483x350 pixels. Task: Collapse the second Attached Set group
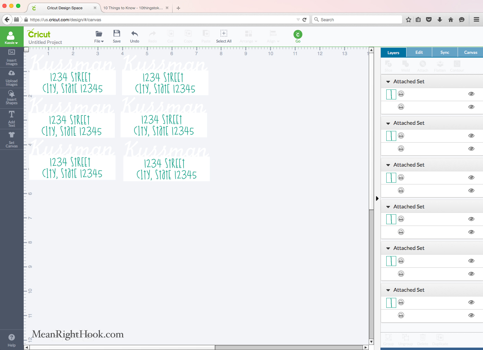(388, 123)
